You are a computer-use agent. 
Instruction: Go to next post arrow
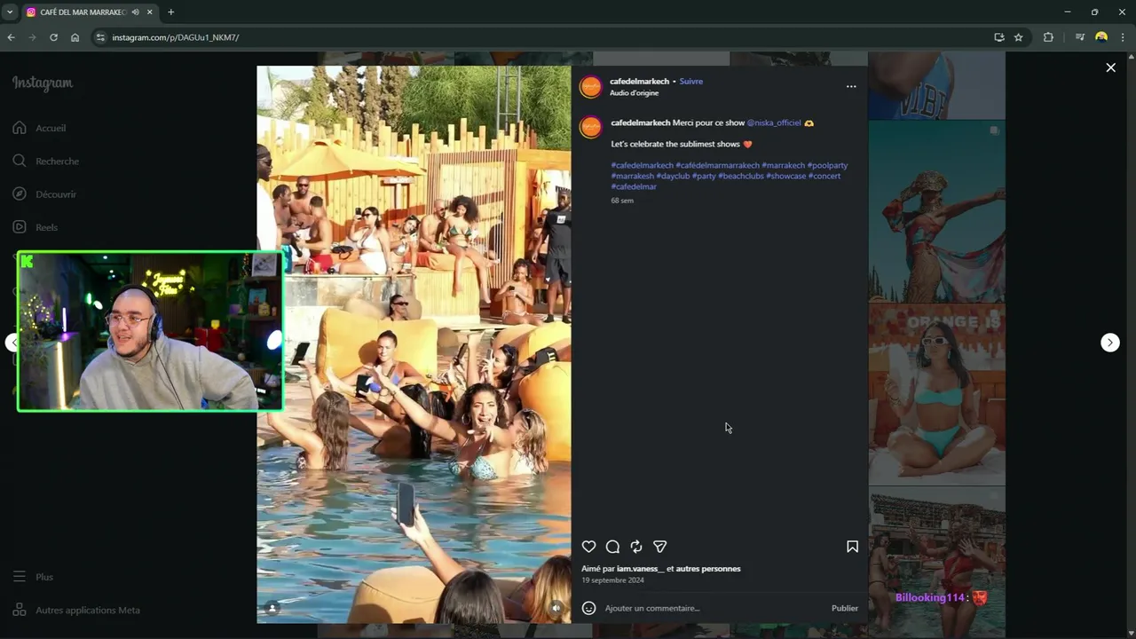pos(1110,343)
